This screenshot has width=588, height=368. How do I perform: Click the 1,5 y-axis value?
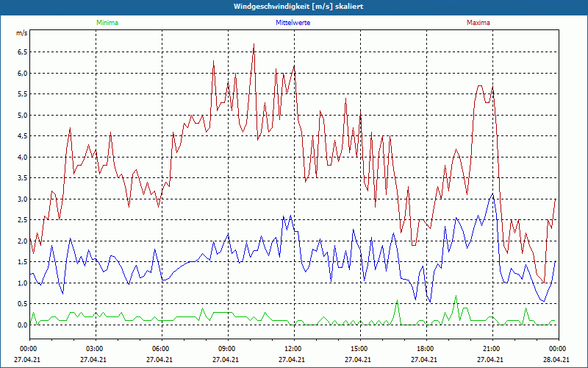point(23,262)
